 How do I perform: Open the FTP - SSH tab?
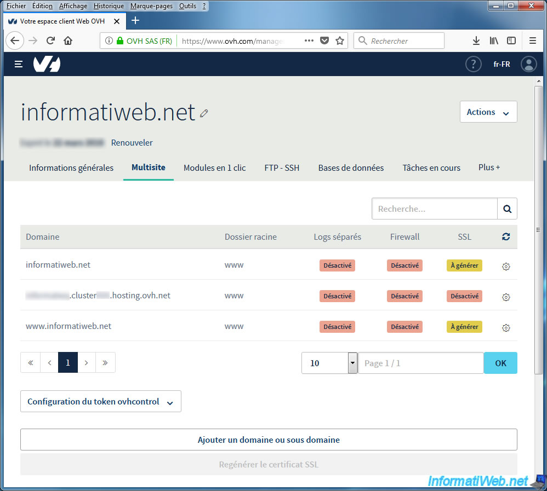282,167
